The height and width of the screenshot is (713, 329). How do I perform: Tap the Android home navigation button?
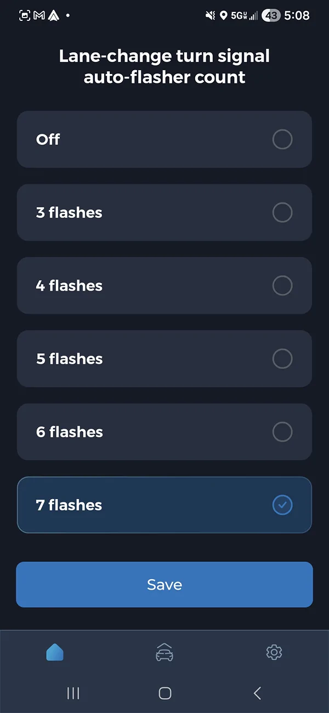click(164, 693)
